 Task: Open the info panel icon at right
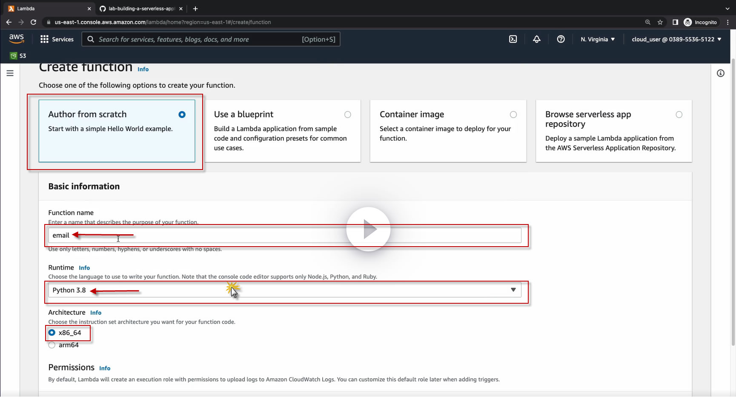point(721,73)
